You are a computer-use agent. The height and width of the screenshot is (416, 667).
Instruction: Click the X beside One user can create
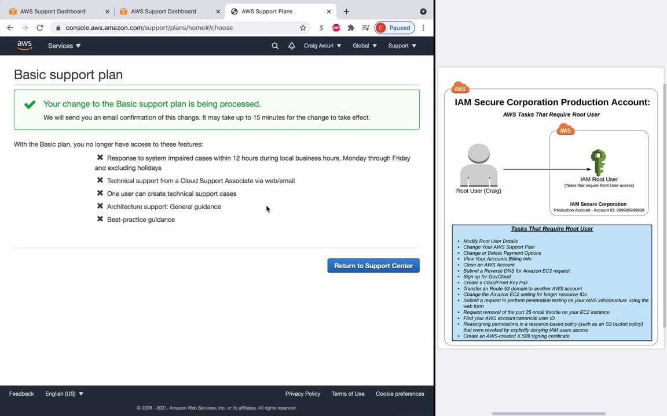click(100, 193)
